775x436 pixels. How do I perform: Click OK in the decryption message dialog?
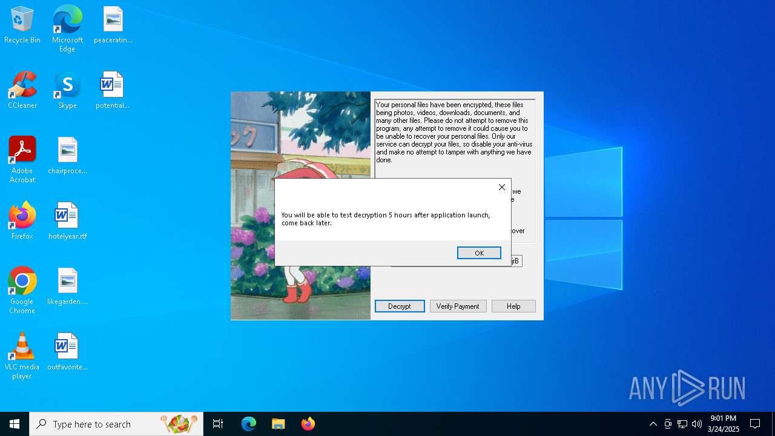click(479, 253)
